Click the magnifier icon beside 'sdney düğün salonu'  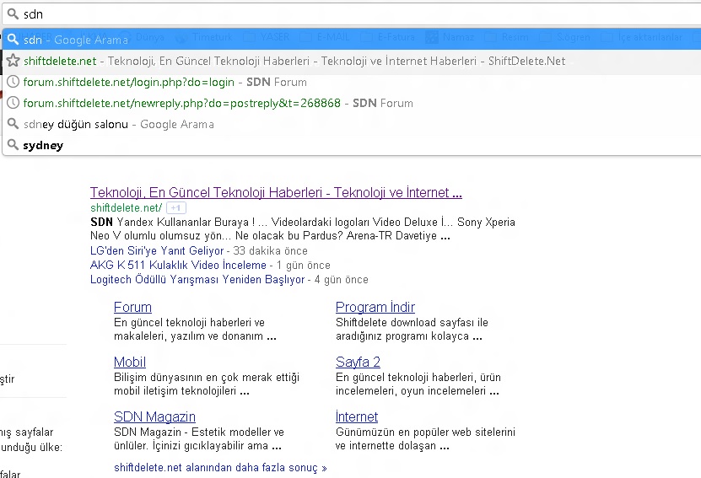[x=13, y=123]
